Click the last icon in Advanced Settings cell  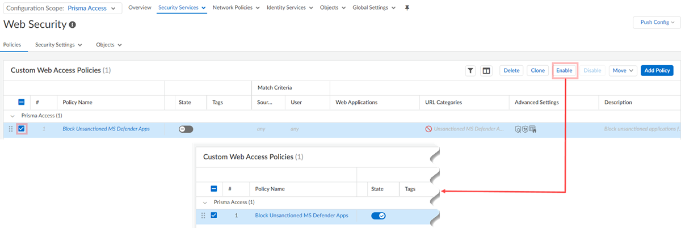tap(533, 129)
